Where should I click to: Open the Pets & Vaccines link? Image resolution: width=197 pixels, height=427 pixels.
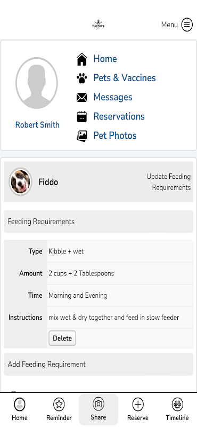(125, 78)
